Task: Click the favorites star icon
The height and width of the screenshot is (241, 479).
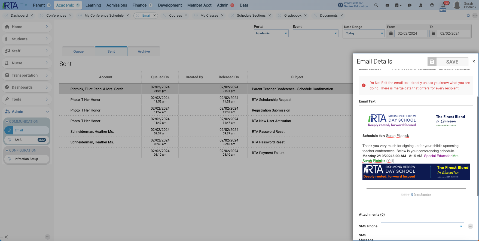Action: click(468, 16)
